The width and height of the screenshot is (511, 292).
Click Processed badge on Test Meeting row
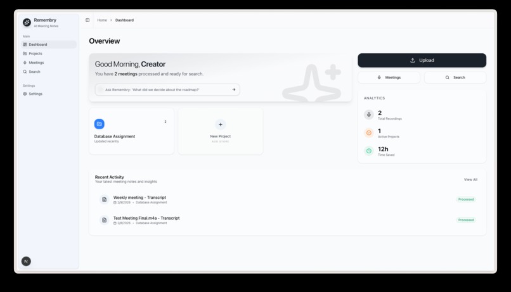[466, 220]
